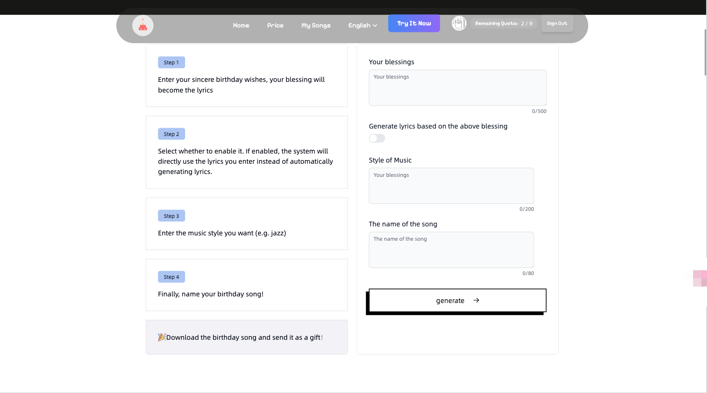Screen dimensions: 707x393
Task: Open the user avatar profile picture
Action: point(459,23)
